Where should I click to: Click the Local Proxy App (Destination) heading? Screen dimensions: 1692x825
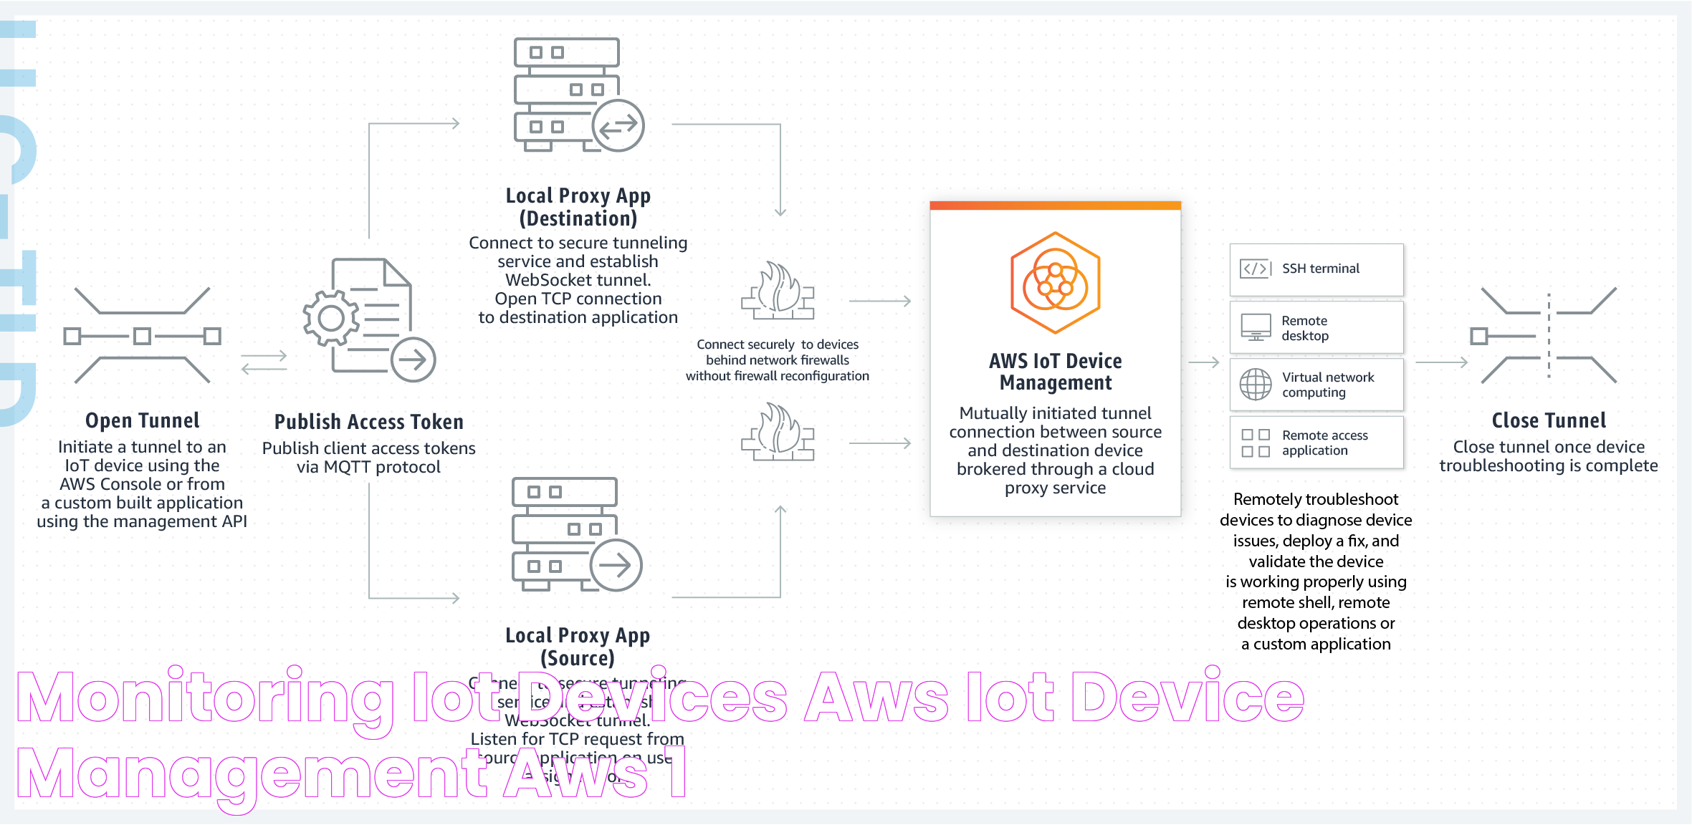tap(578, 207)
